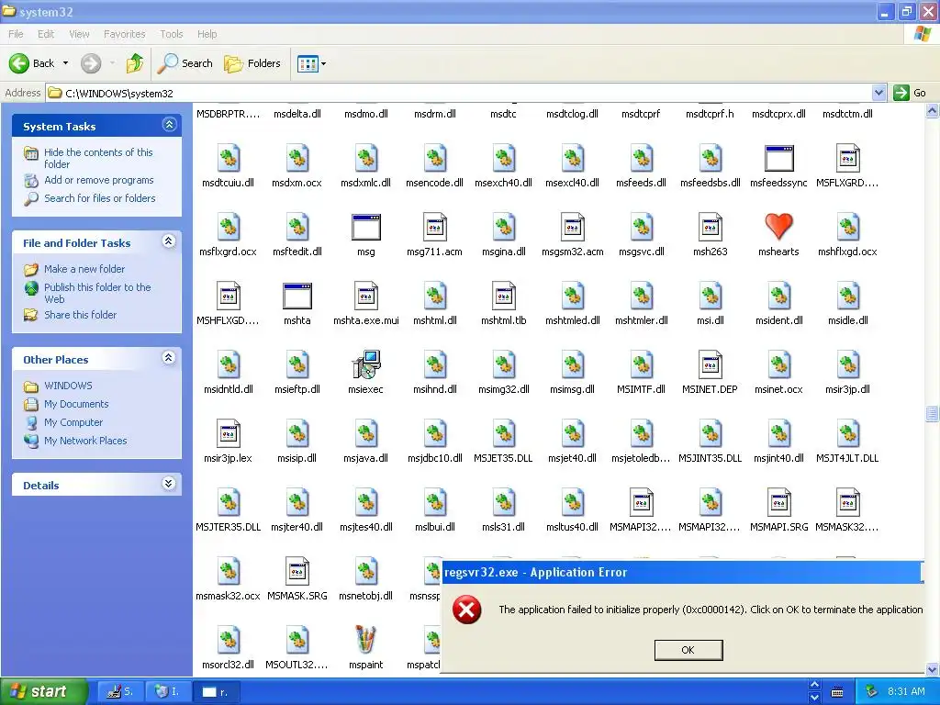The height and width of the screenshot is (705, 940).
Task: Select the mshtml.dll file icon
Action: 434,297
